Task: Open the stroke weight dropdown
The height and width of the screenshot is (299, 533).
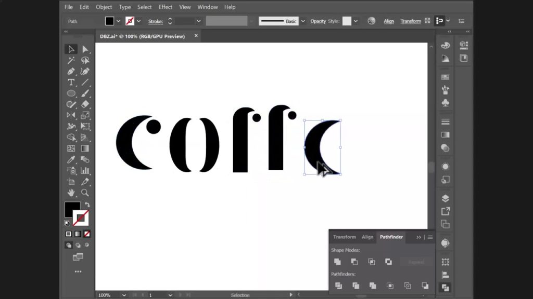Action: pos(198,21)
